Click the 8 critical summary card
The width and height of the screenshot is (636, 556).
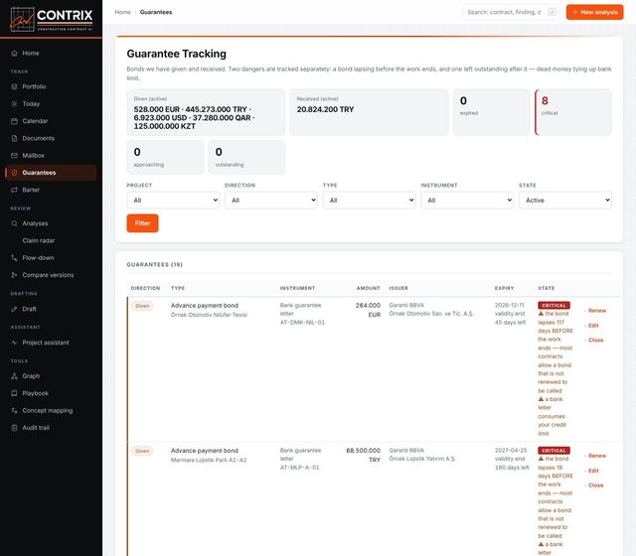[x=573, y=112]
